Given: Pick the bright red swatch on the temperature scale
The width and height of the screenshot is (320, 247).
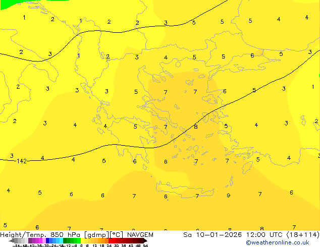Looking at the screenshot, I should (x=110, y=240).
